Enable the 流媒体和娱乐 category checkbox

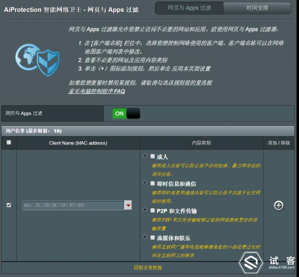[153, 238]
